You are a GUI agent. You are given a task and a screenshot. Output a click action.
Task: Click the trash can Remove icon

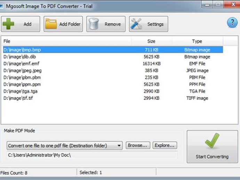click(94, 24)
